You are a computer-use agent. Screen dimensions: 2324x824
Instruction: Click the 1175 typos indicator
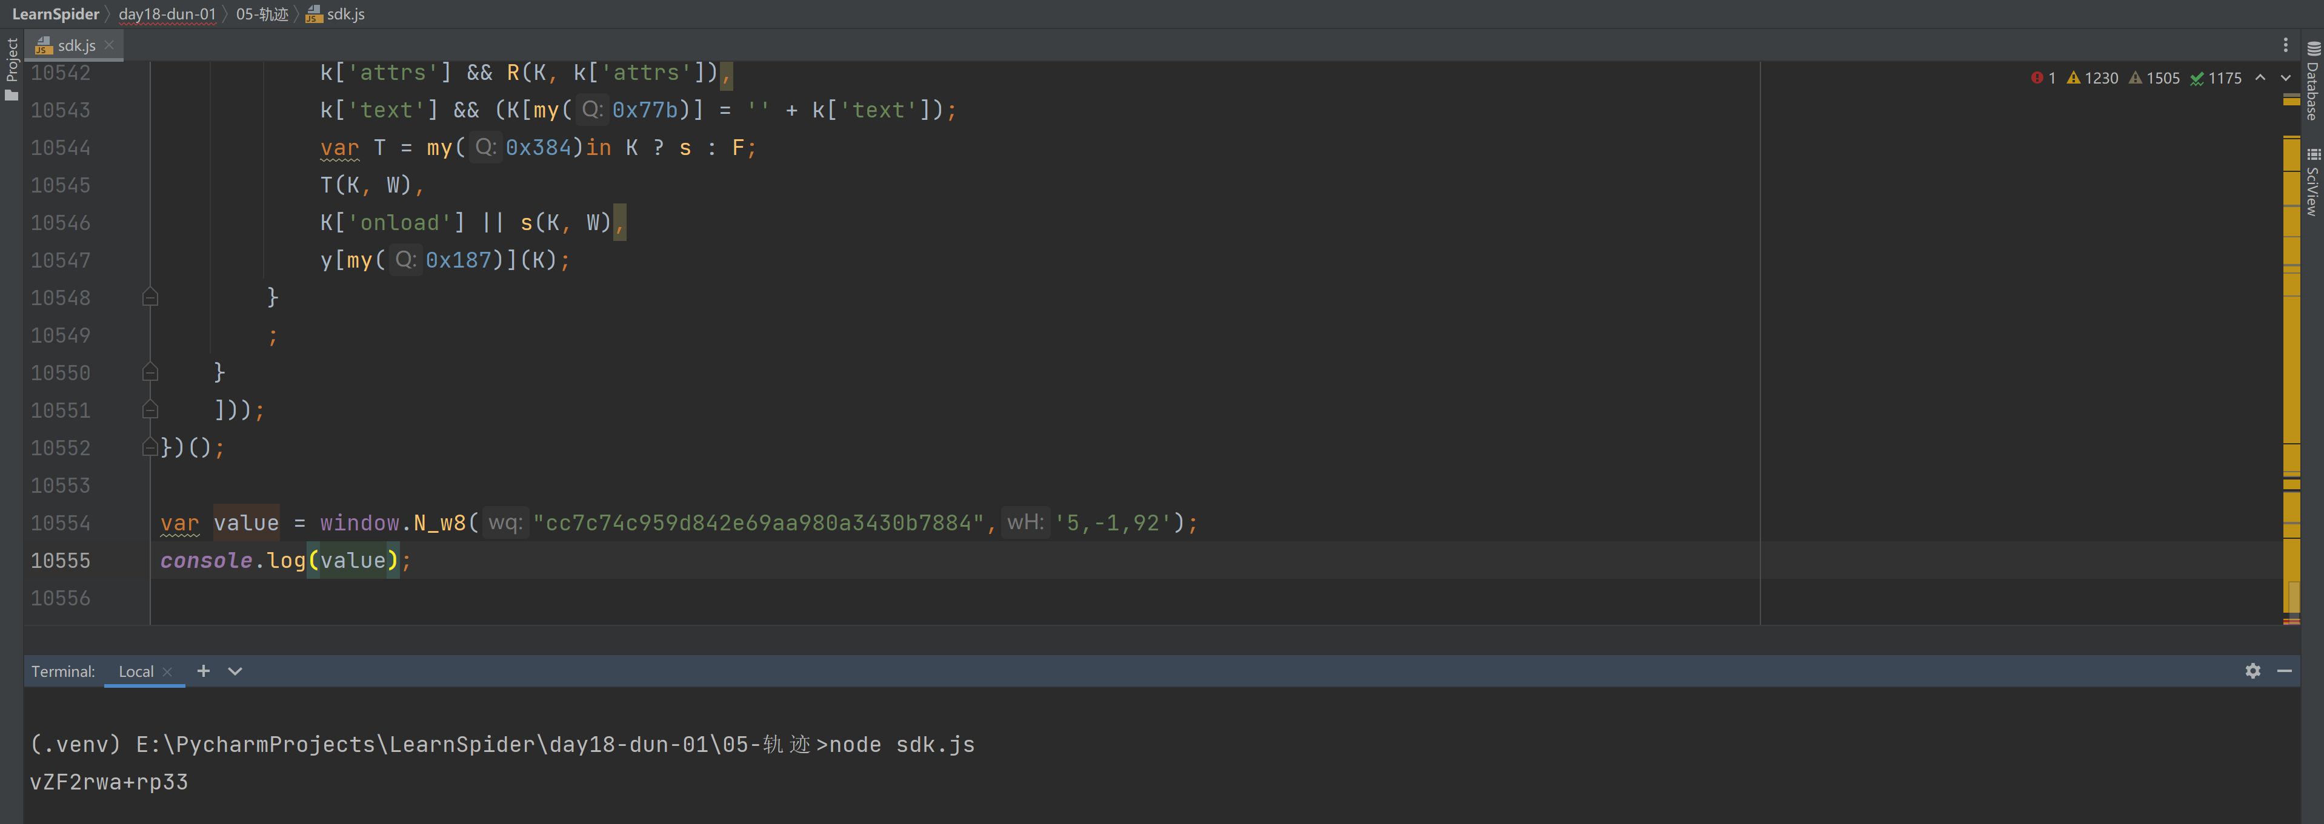[2216, 79]
